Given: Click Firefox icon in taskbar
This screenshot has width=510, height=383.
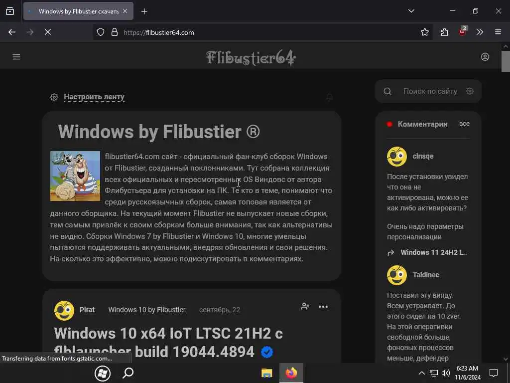Looking at the screenshot, I should 291,373.
